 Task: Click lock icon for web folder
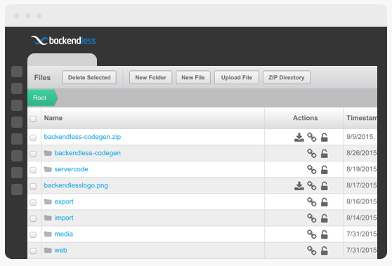pos(325,251)
